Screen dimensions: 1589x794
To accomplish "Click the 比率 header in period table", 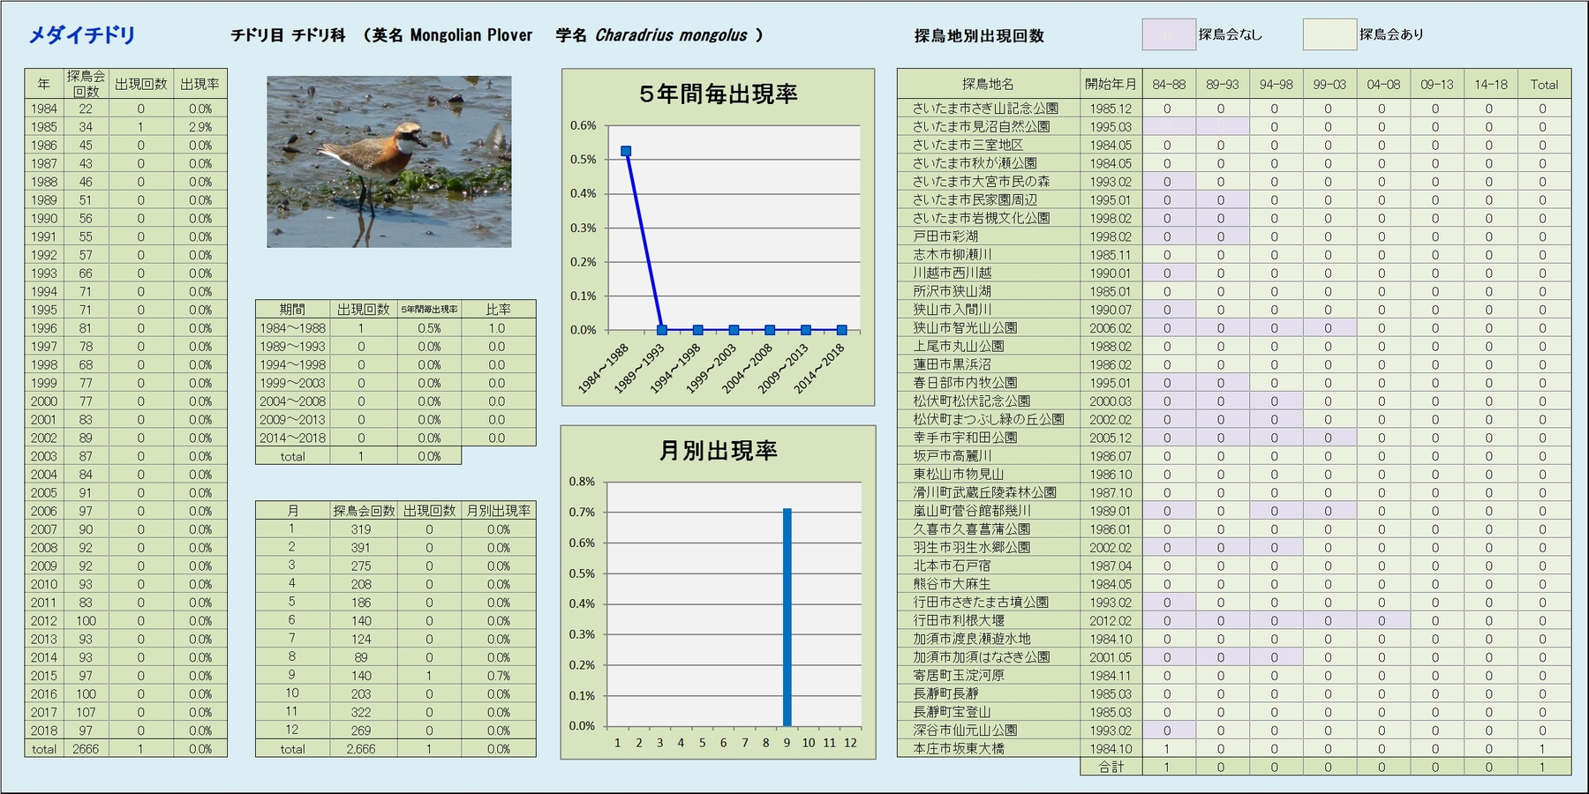I will tap(498, 310).
